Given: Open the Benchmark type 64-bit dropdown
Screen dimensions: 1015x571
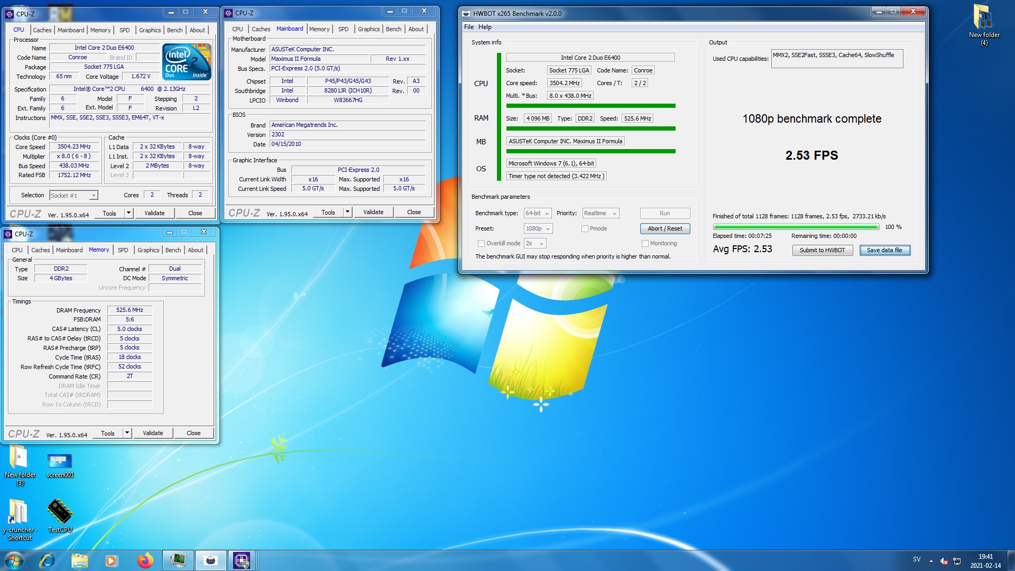Looking at the screenshot, I should [538, 213].
